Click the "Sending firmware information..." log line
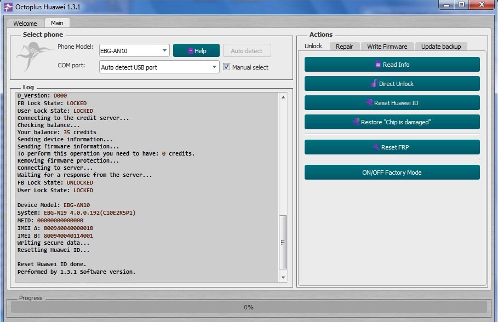The image size is (498, 322). tap(68, 146)
